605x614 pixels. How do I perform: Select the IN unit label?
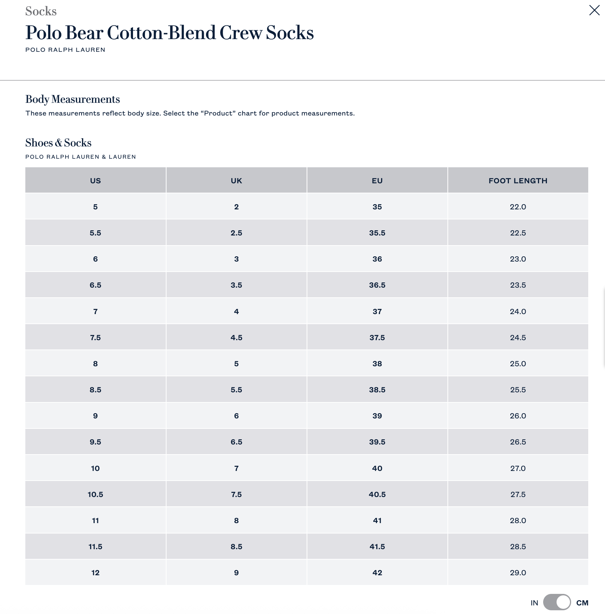click(x=534, y=603)
